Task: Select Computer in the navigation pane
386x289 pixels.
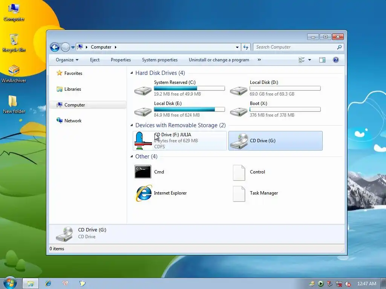Action: pos(88,105)
